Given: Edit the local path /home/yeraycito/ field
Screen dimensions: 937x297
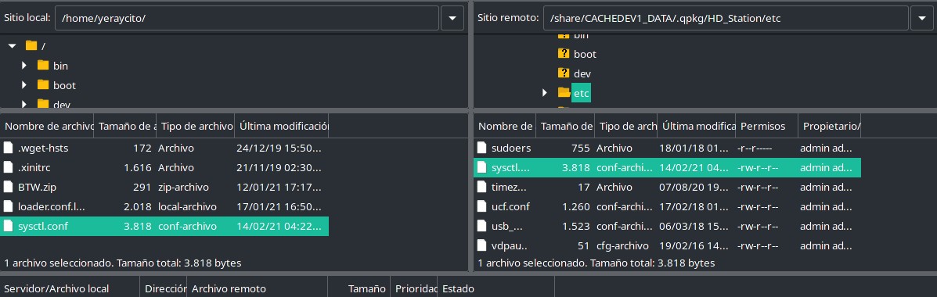Looking at the screenshot, I should point(247,18).
